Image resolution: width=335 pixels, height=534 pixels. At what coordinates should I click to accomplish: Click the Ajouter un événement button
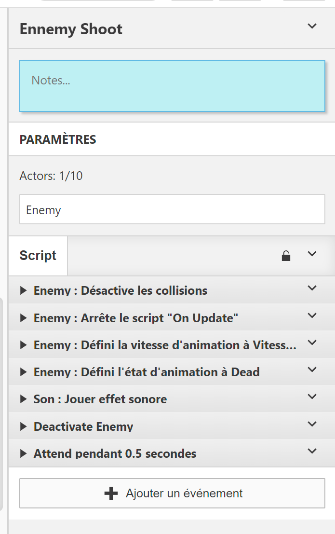click(x=172, y=493)
